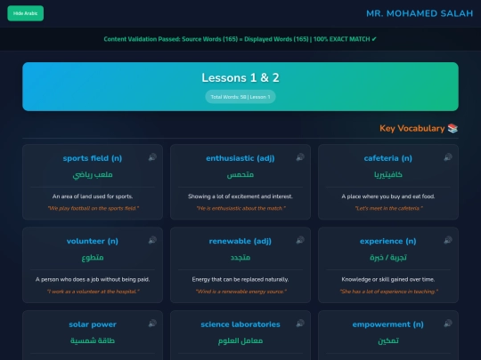The width and height of the screenshot is (481, 360).
Task: Select the solar power heading
Action: [x=93, y=324]
